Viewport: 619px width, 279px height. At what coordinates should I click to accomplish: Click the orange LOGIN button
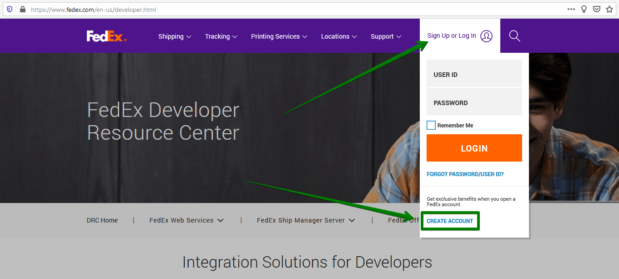click(x=474, y=148)
